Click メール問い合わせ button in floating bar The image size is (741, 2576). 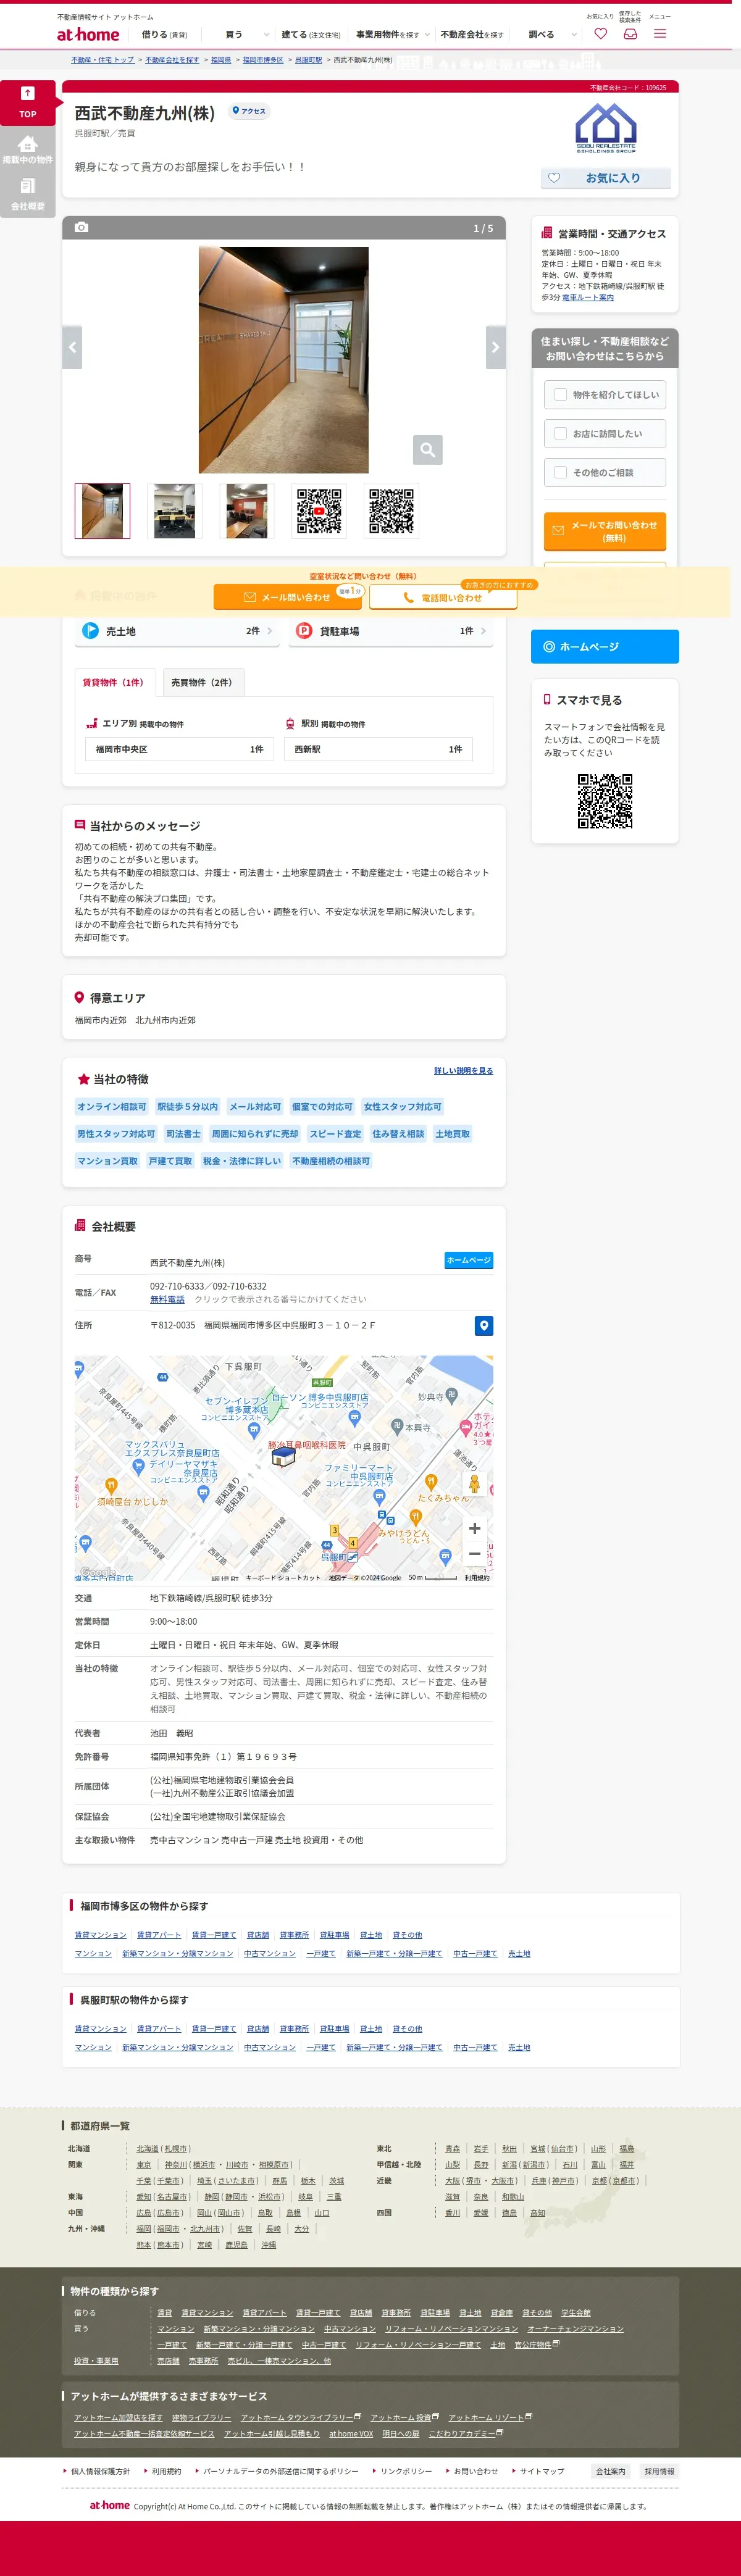pyautogui.click(x=288, y=597)
